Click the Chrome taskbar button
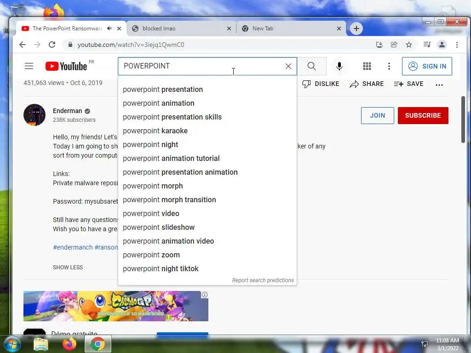This screenshot has height=353, width=471. click(x=98, y=344)
